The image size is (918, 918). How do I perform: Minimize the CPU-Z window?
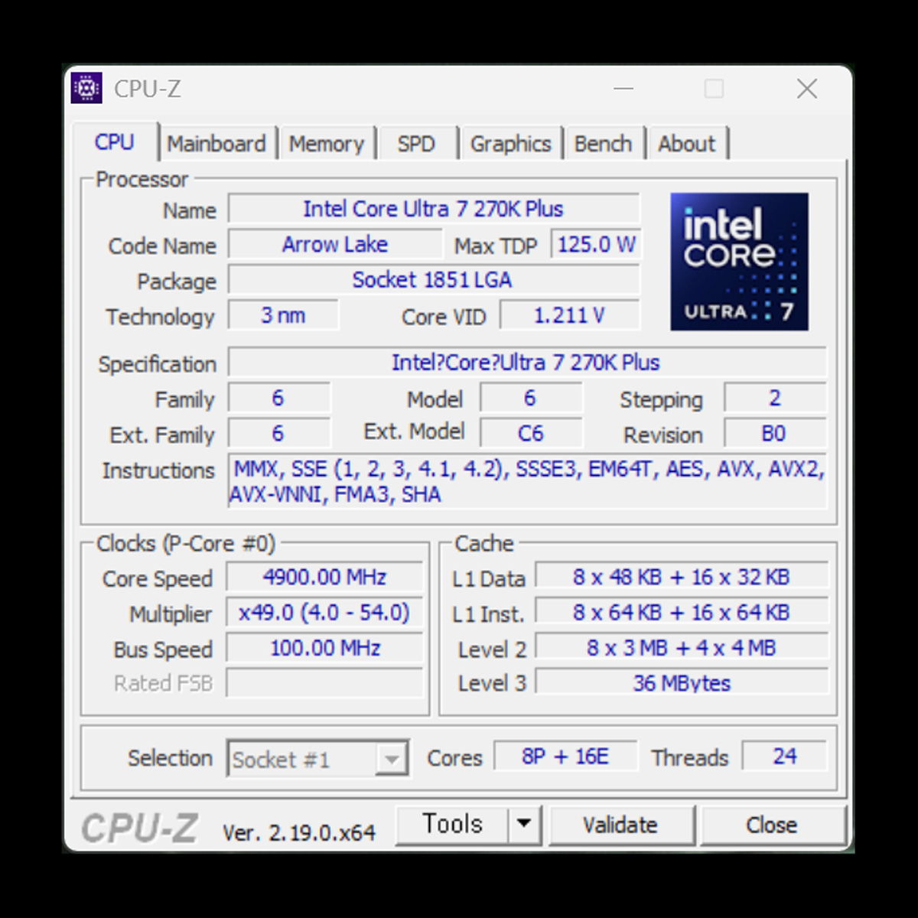pos(623,89)
